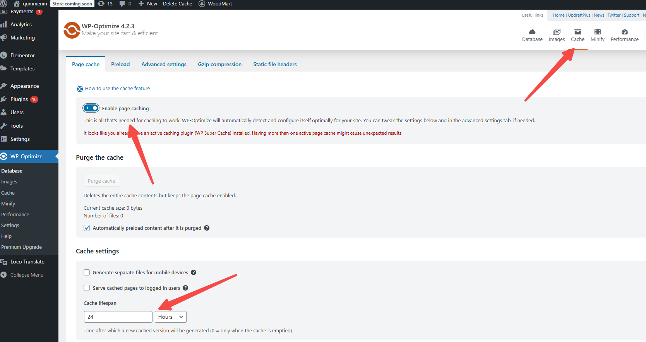Click help icon beside mobile devices option

coord(194,272)
